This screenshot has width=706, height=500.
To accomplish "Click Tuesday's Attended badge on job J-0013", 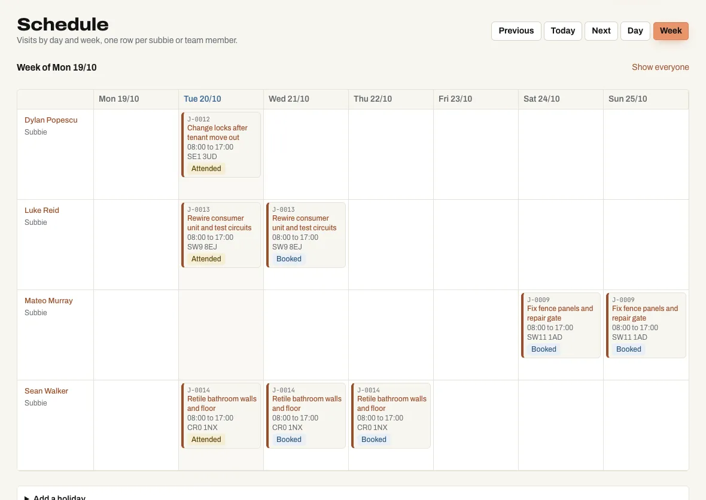I will [206, 259].
